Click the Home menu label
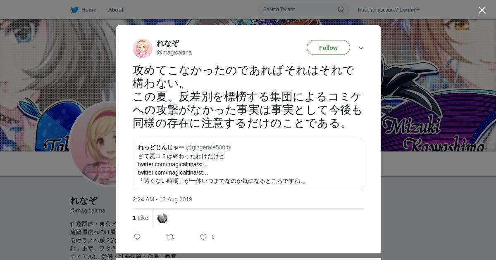 [x=89, y=9]
